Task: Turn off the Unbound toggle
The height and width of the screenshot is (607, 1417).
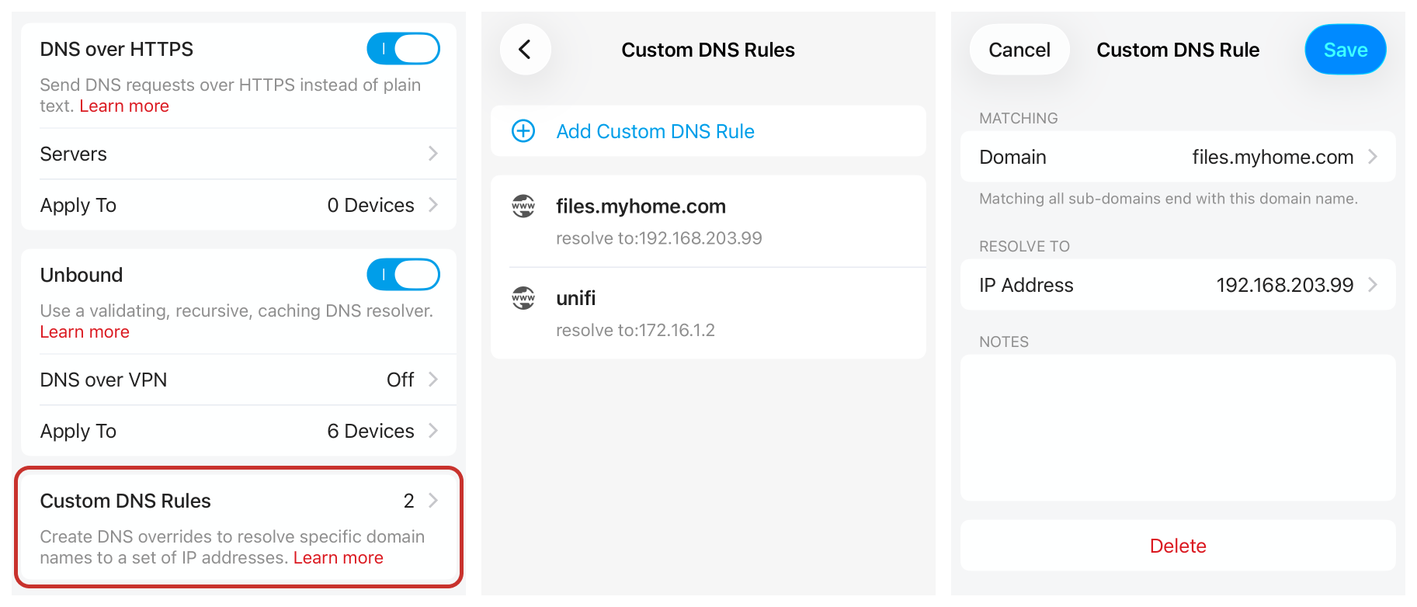Action: (403, 275)
